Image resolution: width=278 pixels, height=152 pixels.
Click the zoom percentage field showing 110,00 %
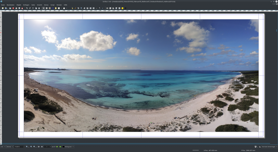coord(18,147)
